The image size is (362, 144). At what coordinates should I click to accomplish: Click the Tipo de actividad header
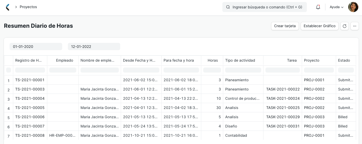(243, 60)
